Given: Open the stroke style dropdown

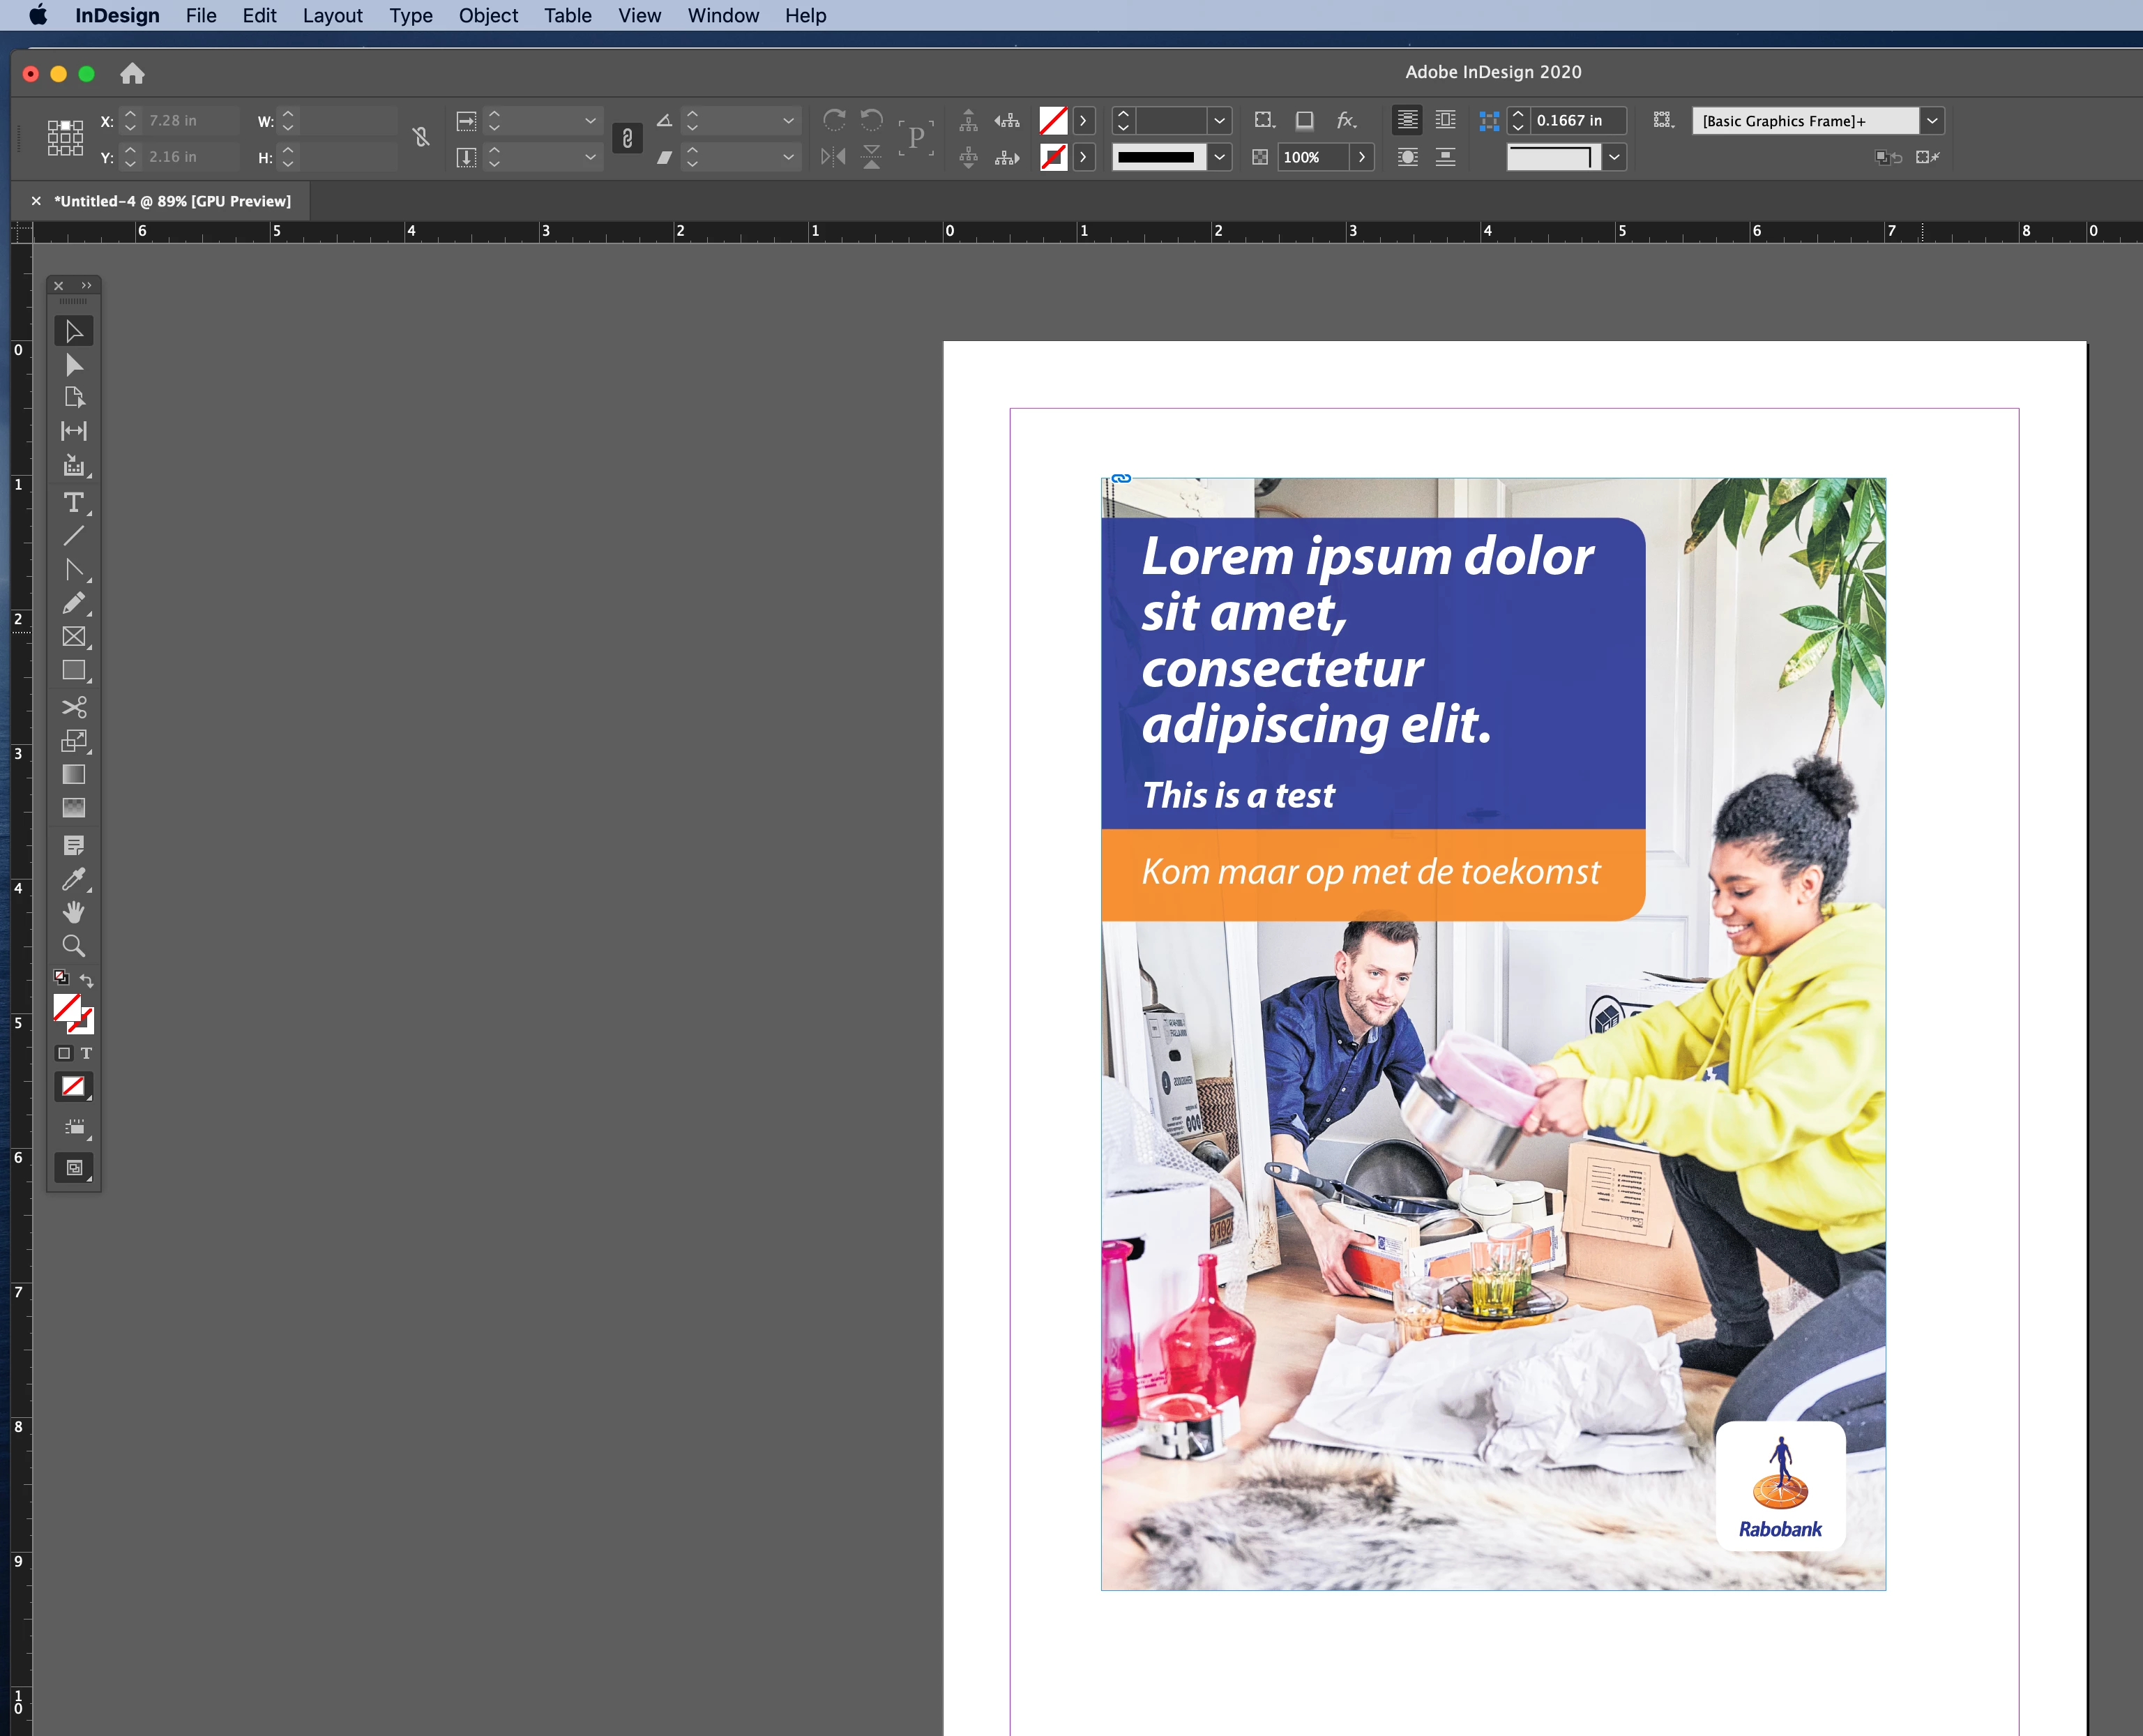Looking at the screenshot, I should 1219,157.
